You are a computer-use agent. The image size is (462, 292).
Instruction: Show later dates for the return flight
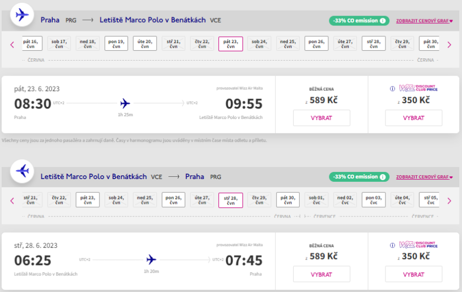(449, 201)
